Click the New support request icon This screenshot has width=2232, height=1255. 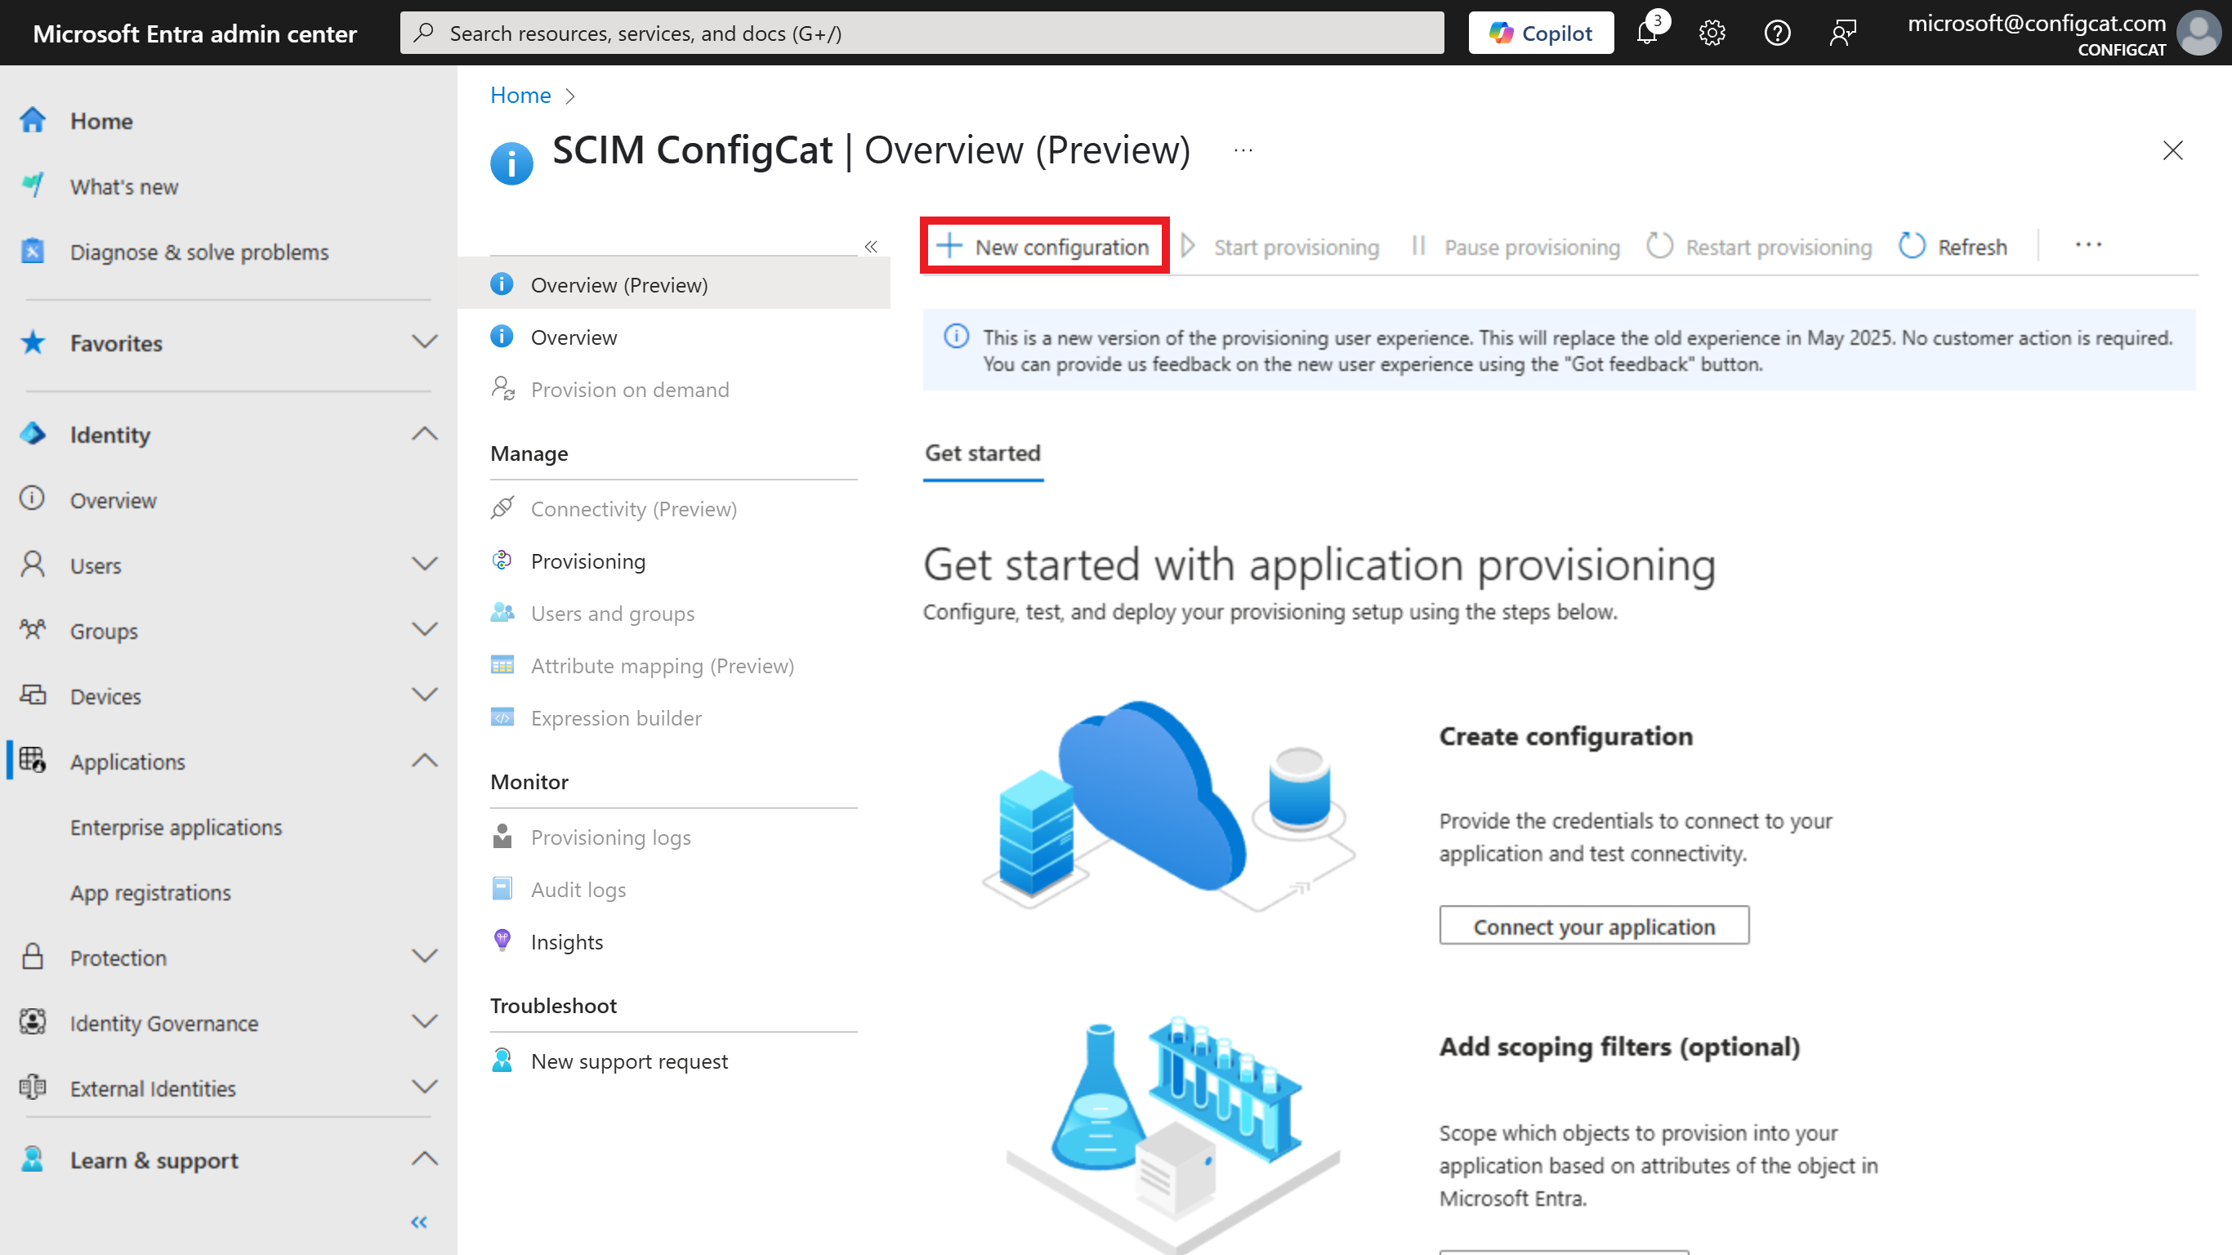pos(502,1061)
